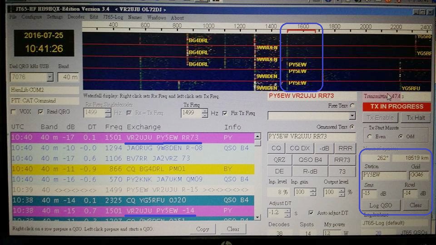Toggle the Read QRG checkbox
The image size is (436, 245).
click(x=41, y=112)
